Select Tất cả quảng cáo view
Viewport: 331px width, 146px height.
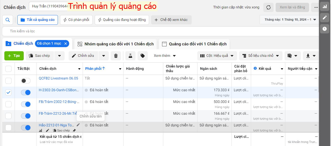click(38, 20)
